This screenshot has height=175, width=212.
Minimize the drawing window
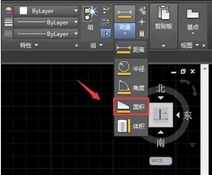[x=174, y=72]
